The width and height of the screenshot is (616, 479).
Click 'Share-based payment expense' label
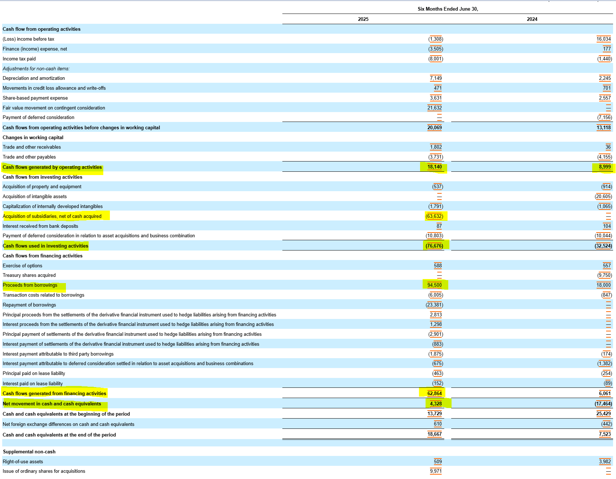tap(35, 98)
